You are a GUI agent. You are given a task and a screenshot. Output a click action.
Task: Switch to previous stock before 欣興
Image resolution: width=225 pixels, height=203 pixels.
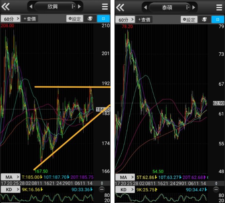(31, 7)
